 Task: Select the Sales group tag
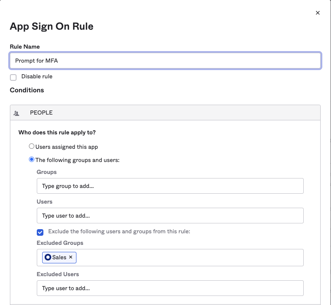(x=60, y=257)
